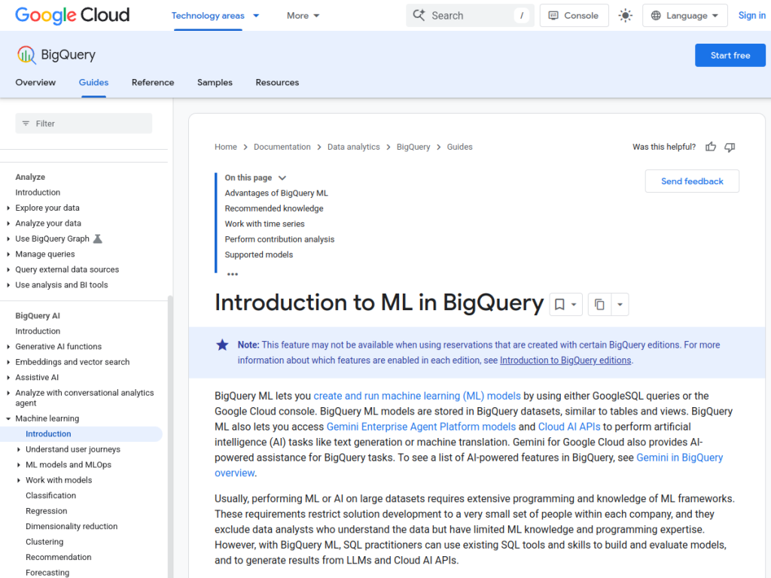Select Dimensionality reduction in sidebar
The image size is (771, 578).
(x=72, y=526)
